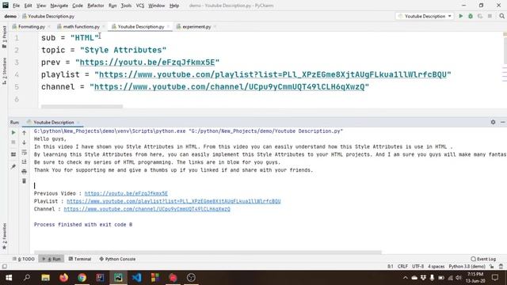Click the stop square in top toolbar

(x=490, y=16)
